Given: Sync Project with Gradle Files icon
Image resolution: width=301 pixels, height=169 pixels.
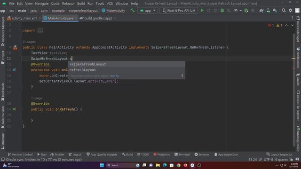Looking at the screenshot, I should coord(261,10).
